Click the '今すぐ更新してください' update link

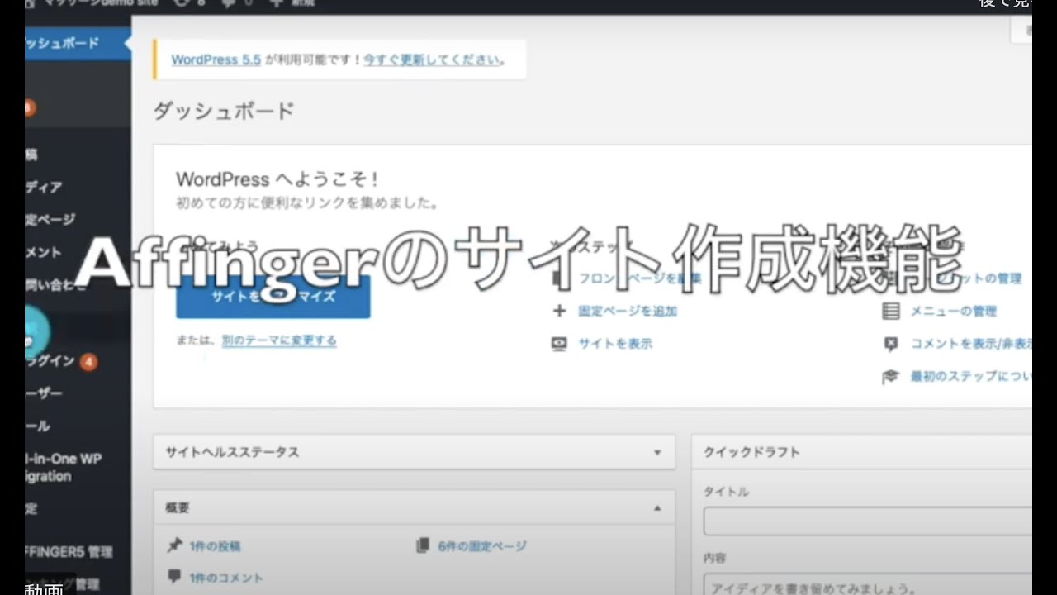pos(432,59)
